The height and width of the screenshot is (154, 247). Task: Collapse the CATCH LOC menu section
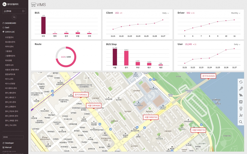pos(10,32)
